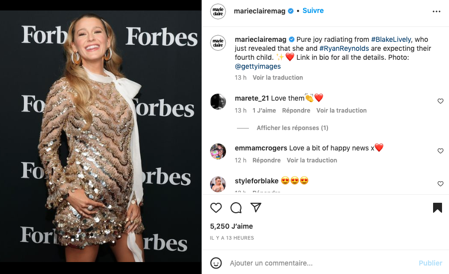449x274 pixels.
Task: Share post with paper plane icon
Action: coord(256,208)
